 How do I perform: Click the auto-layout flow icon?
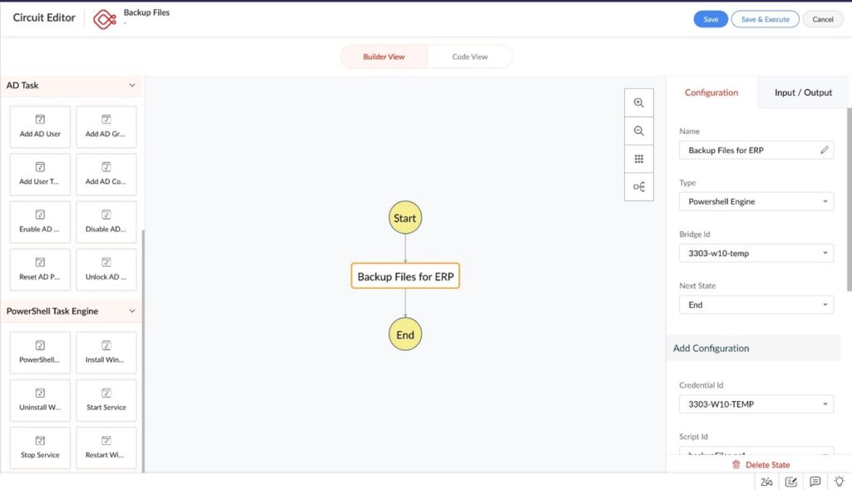[639, 186]
